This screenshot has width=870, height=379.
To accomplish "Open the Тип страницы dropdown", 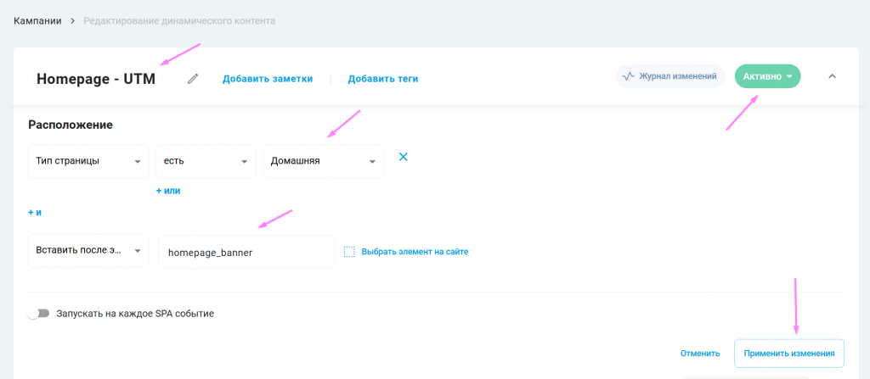I will click(88, 161).
